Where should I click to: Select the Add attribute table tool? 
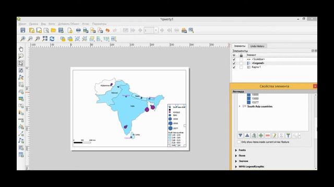click(21, 155)
